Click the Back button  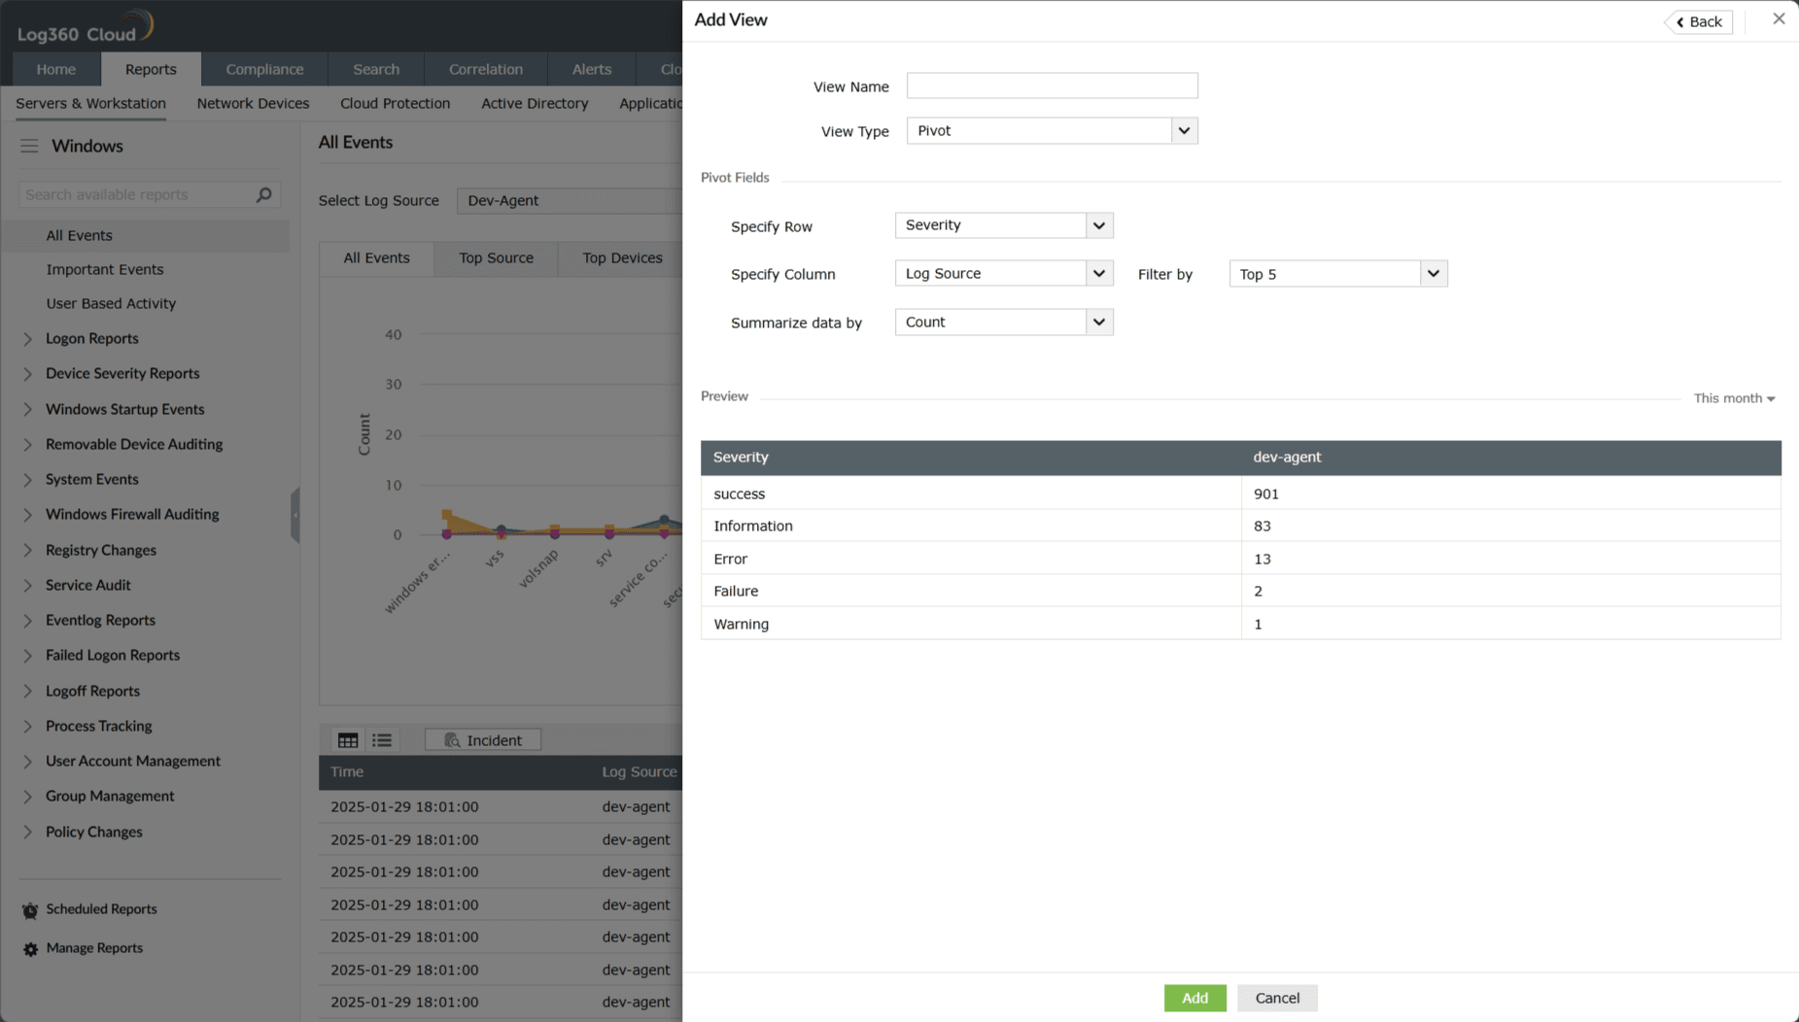point(1698,21)
